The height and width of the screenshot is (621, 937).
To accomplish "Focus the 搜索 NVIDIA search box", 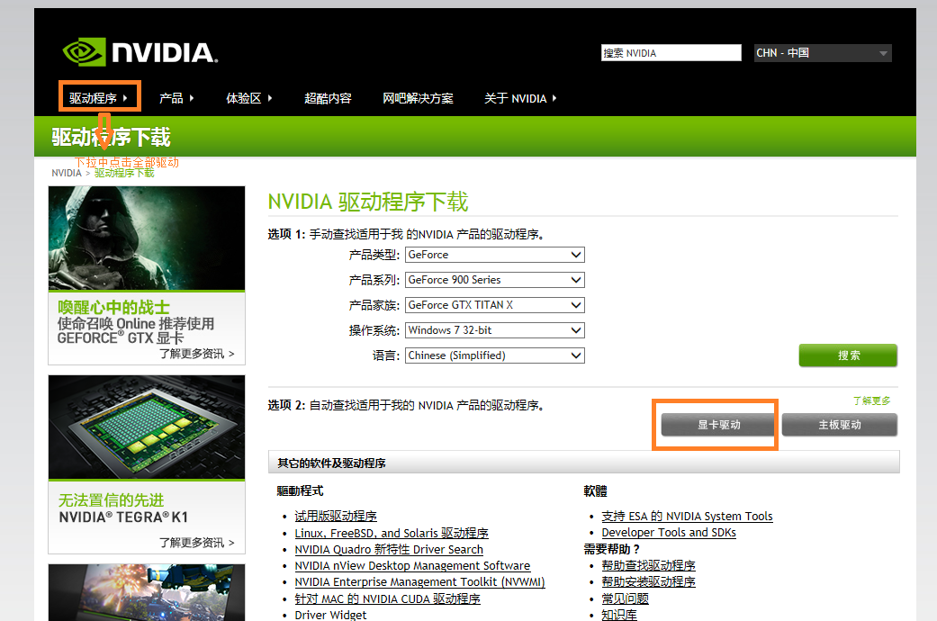I will click(x=671, y=52).
